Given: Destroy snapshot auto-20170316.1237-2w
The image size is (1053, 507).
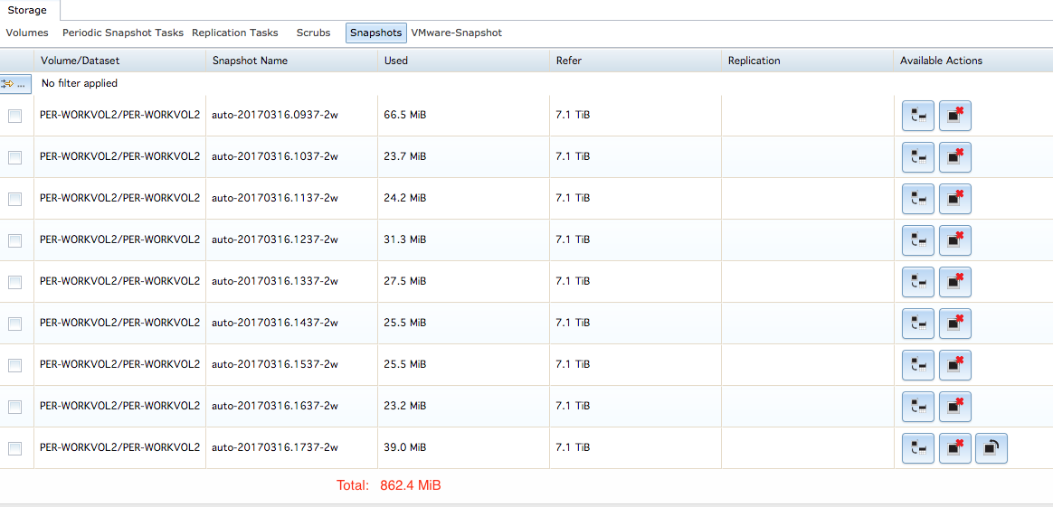Looking at the screenshot, I should [x=955, y=240].
